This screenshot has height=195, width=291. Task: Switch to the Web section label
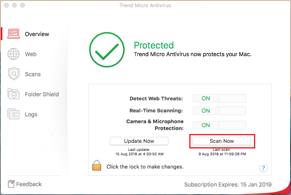[x=31, y=54]
